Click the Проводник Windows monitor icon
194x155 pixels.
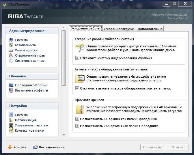[11, 85]
